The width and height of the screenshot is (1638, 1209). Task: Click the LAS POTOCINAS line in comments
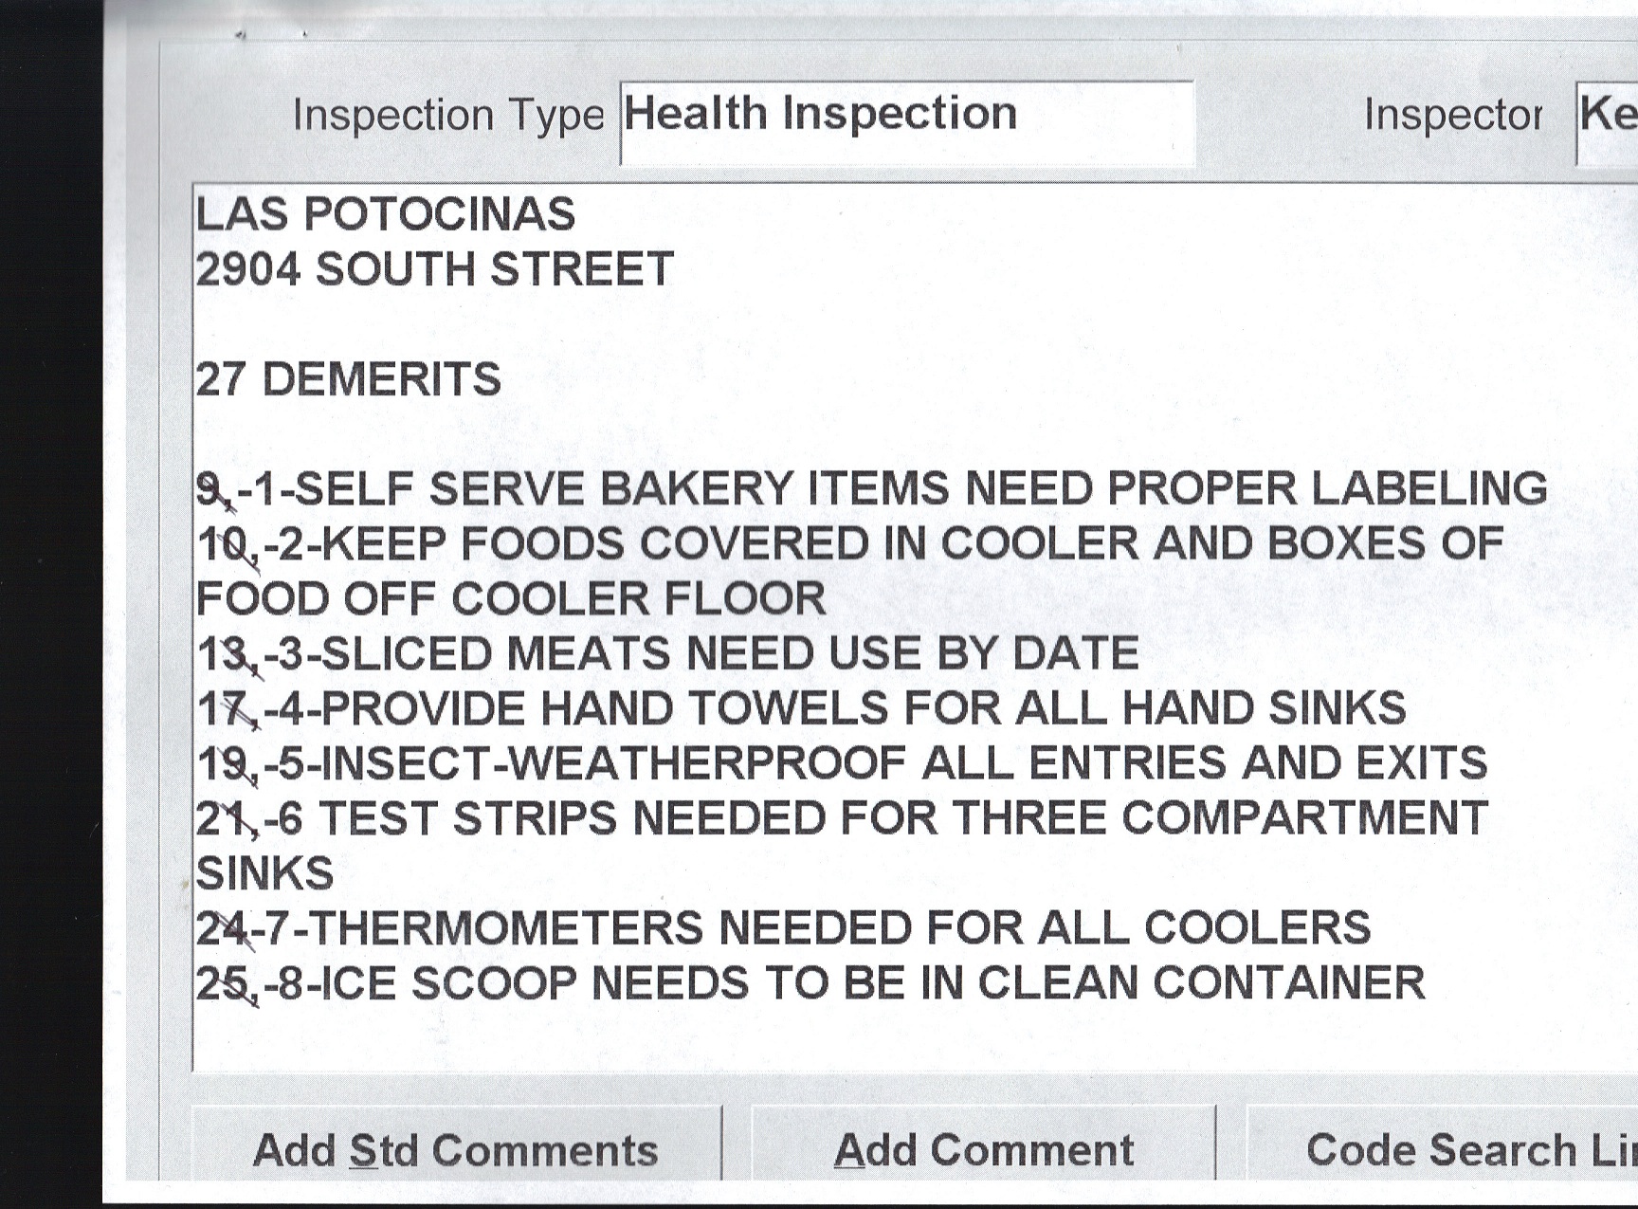click(x=385, y=214)
